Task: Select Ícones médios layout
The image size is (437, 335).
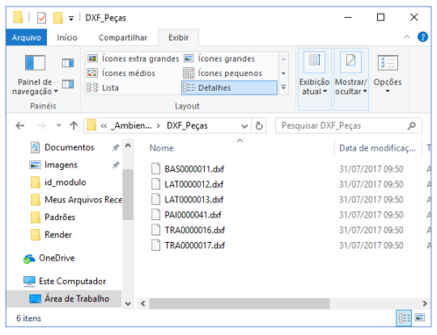Action: (x=121, y=74)
